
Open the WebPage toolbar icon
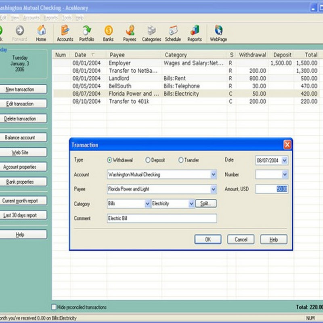218,34
